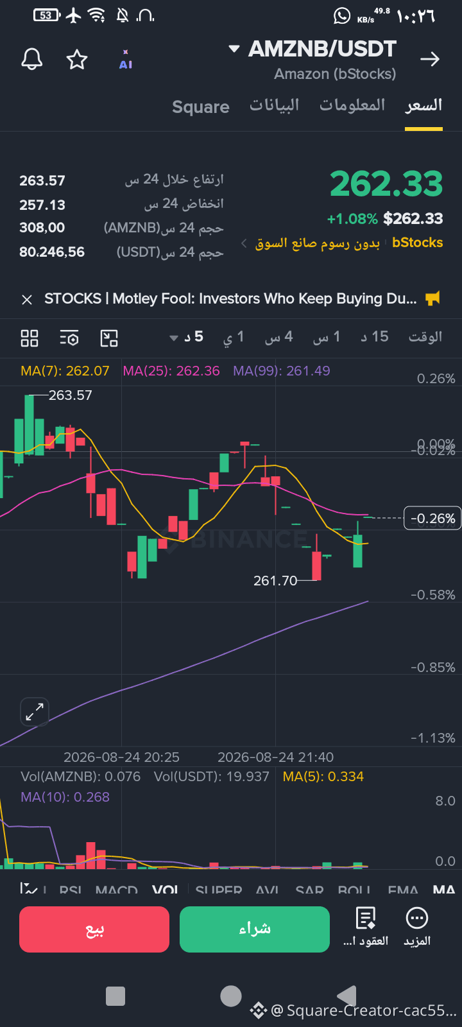Viewport: 462px width, 1027px height.
Task: Enable the RSI indicator
Action: click(71, 890)
